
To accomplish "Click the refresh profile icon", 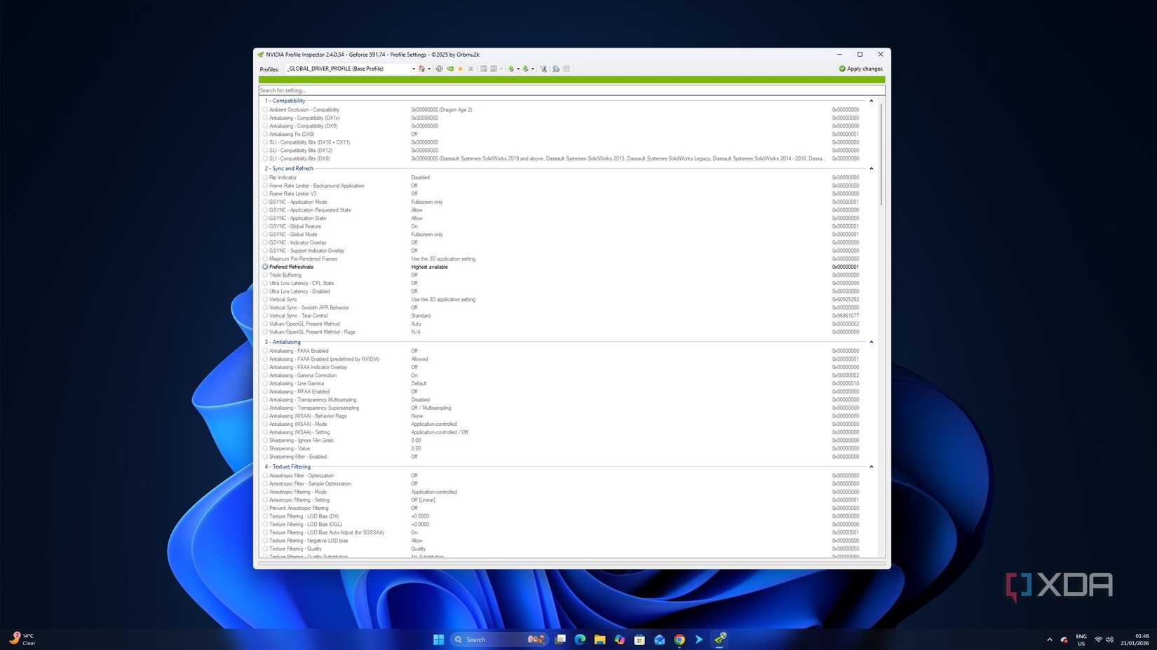I will 440,69.
